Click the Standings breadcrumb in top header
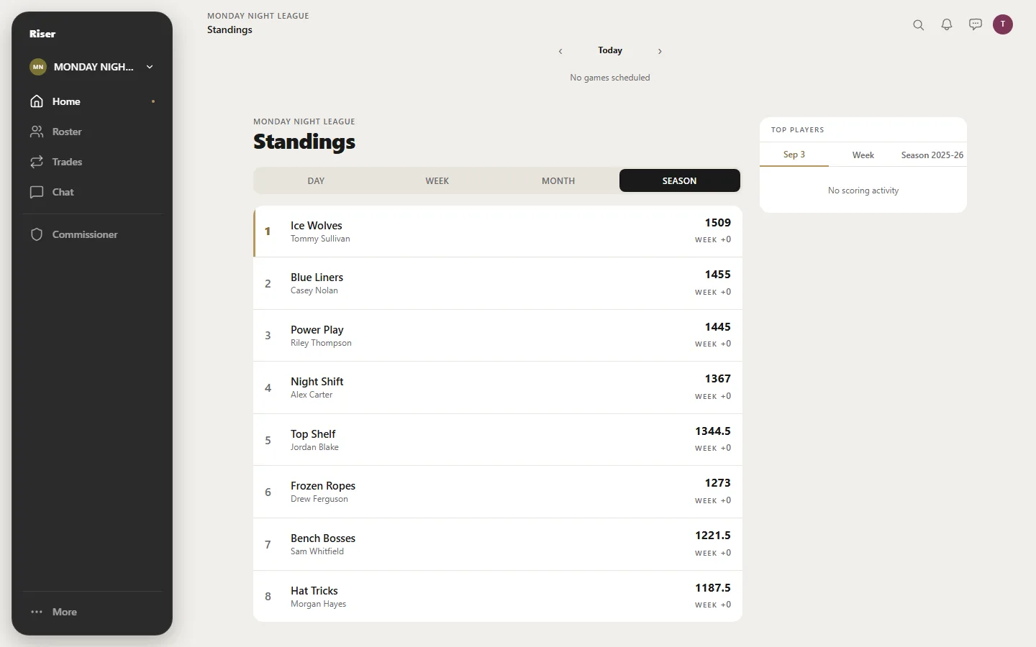Viewport: 1036px width, 647px height. point(230,29)
